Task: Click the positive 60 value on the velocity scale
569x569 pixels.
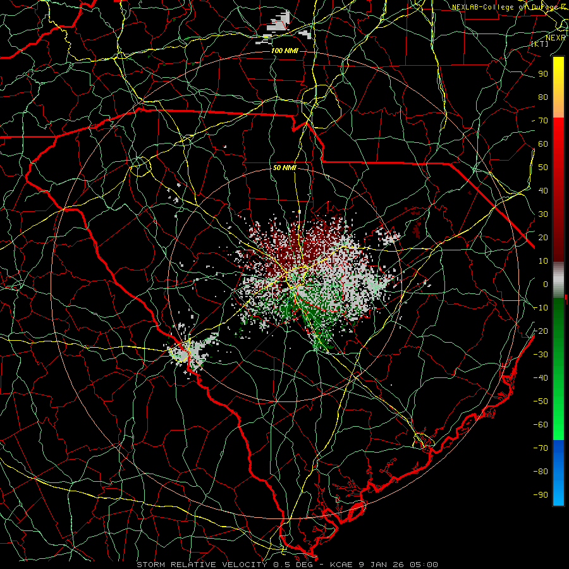Action: click(x=543, y=144)
